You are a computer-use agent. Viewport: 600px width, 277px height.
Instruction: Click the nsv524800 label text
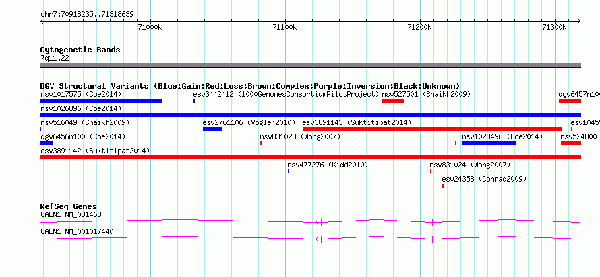tap(578, 136)
